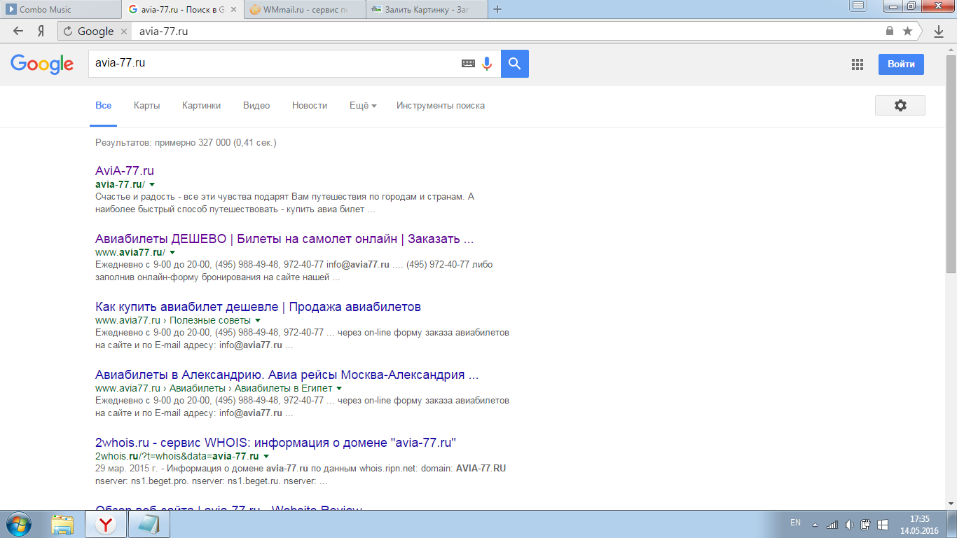
Task: Open the downloads arrow in the toolbar
Action: [939, 31]
